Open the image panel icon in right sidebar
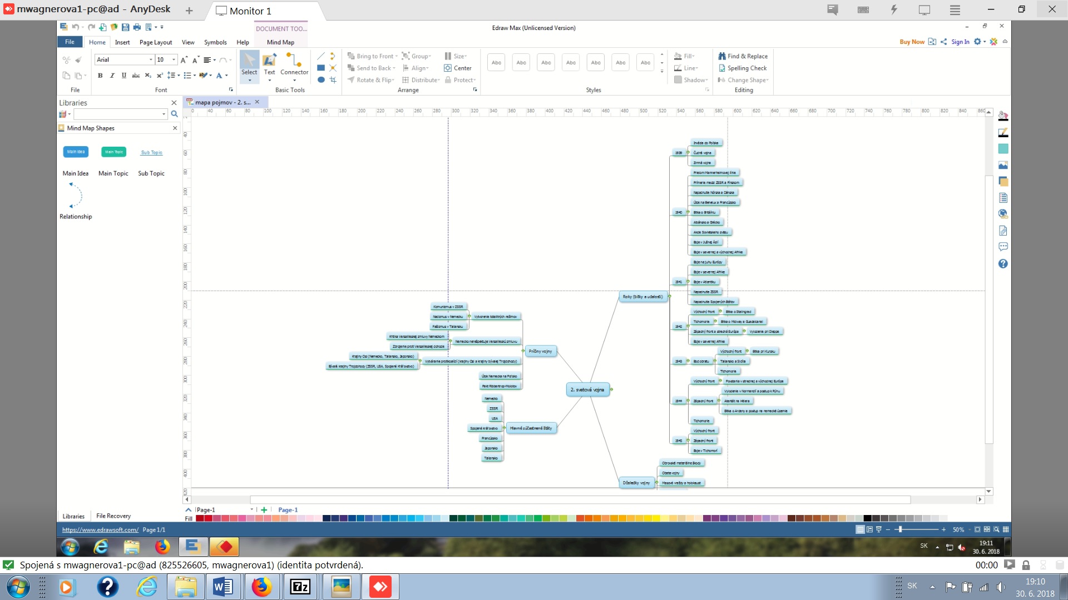The image size is (1068, 600). pyautogui.click(x=1003, y=165)
